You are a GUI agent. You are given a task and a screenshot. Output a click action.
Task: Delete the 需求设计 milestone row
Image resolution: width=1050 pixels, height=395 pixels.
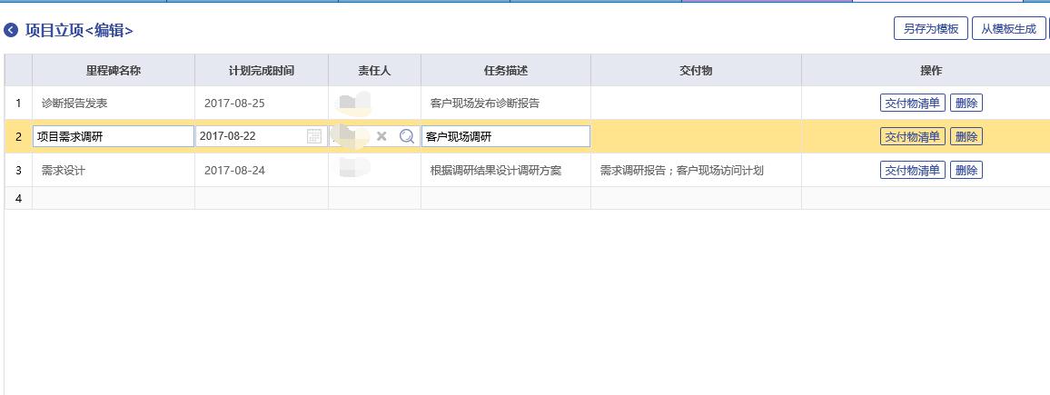(966, 170)
